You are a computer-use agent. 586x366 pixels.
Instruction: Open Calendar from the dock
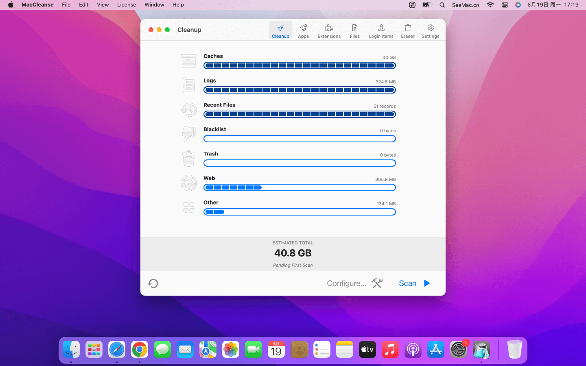pos(276,349)
